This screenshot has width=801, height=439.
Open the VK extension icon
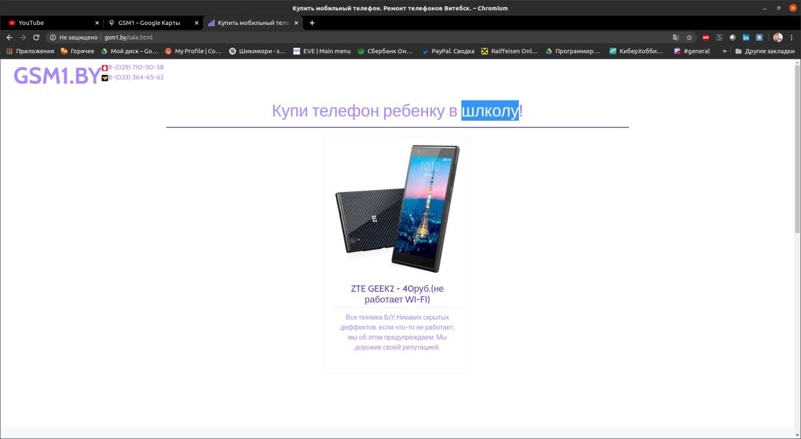[x=759, y=38]
